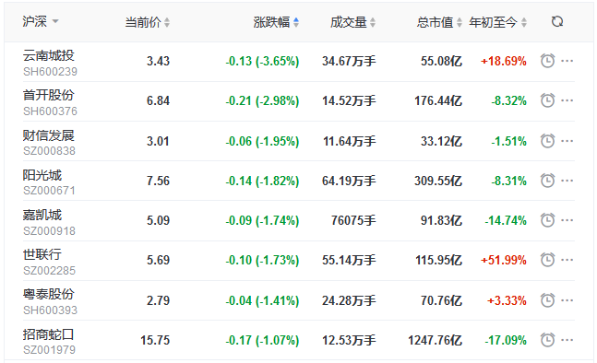Image resolution: width=597 pixels, height=363 pixels.
Task: Click the price 3.01
Action: pyautogui.click(x=158, y=141)
